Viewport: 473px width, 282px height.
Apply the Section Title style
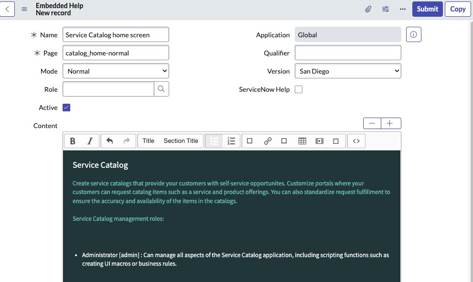click(181, 141)
